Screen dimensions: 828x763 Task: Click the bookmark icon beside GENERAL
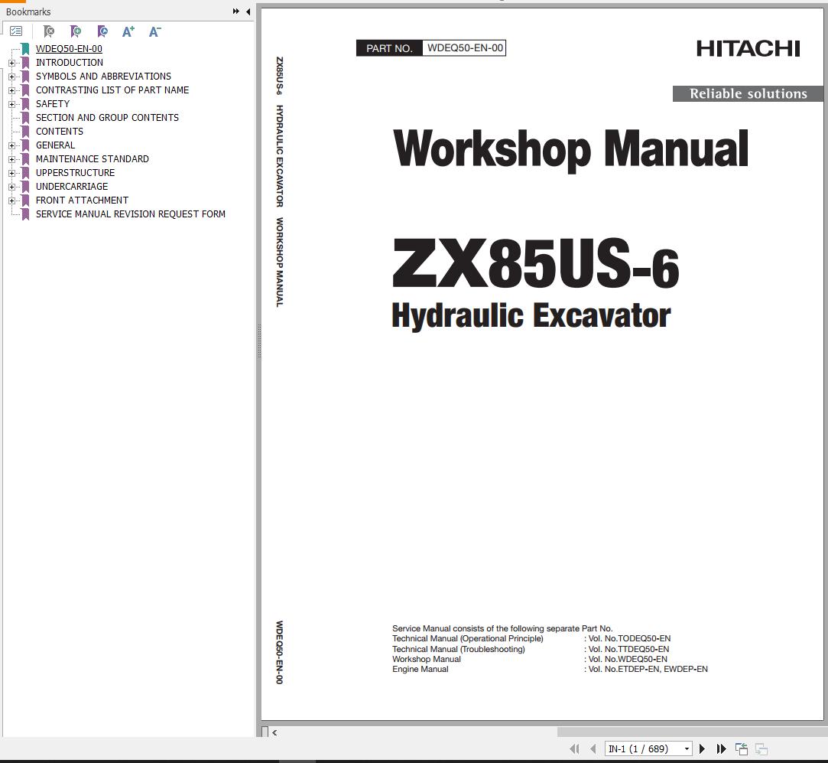click(x=24, y=145)
